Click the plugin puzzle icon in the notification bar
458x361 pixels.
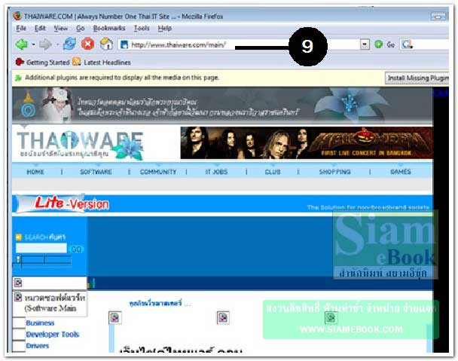coord(18,78)
